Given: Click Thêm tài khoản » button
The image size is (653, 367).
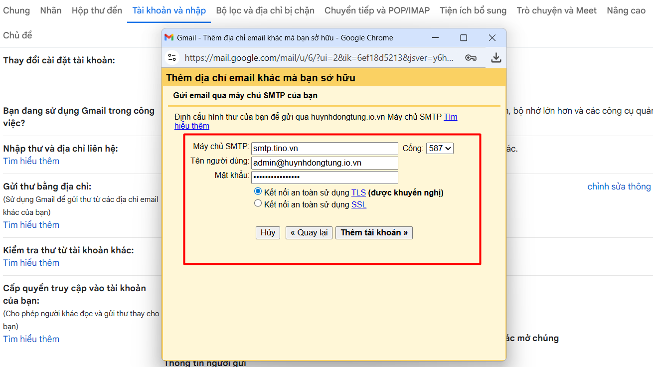Looking at the screenshot, I should click(x=374, y=233).
